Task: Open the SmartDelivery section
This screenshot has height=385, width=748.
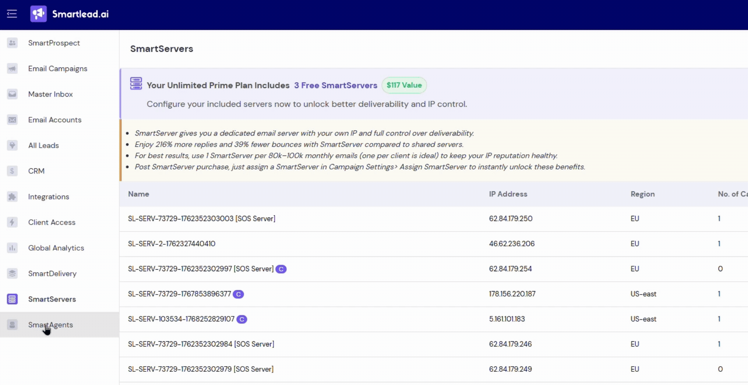Action: tap(52, 274)
